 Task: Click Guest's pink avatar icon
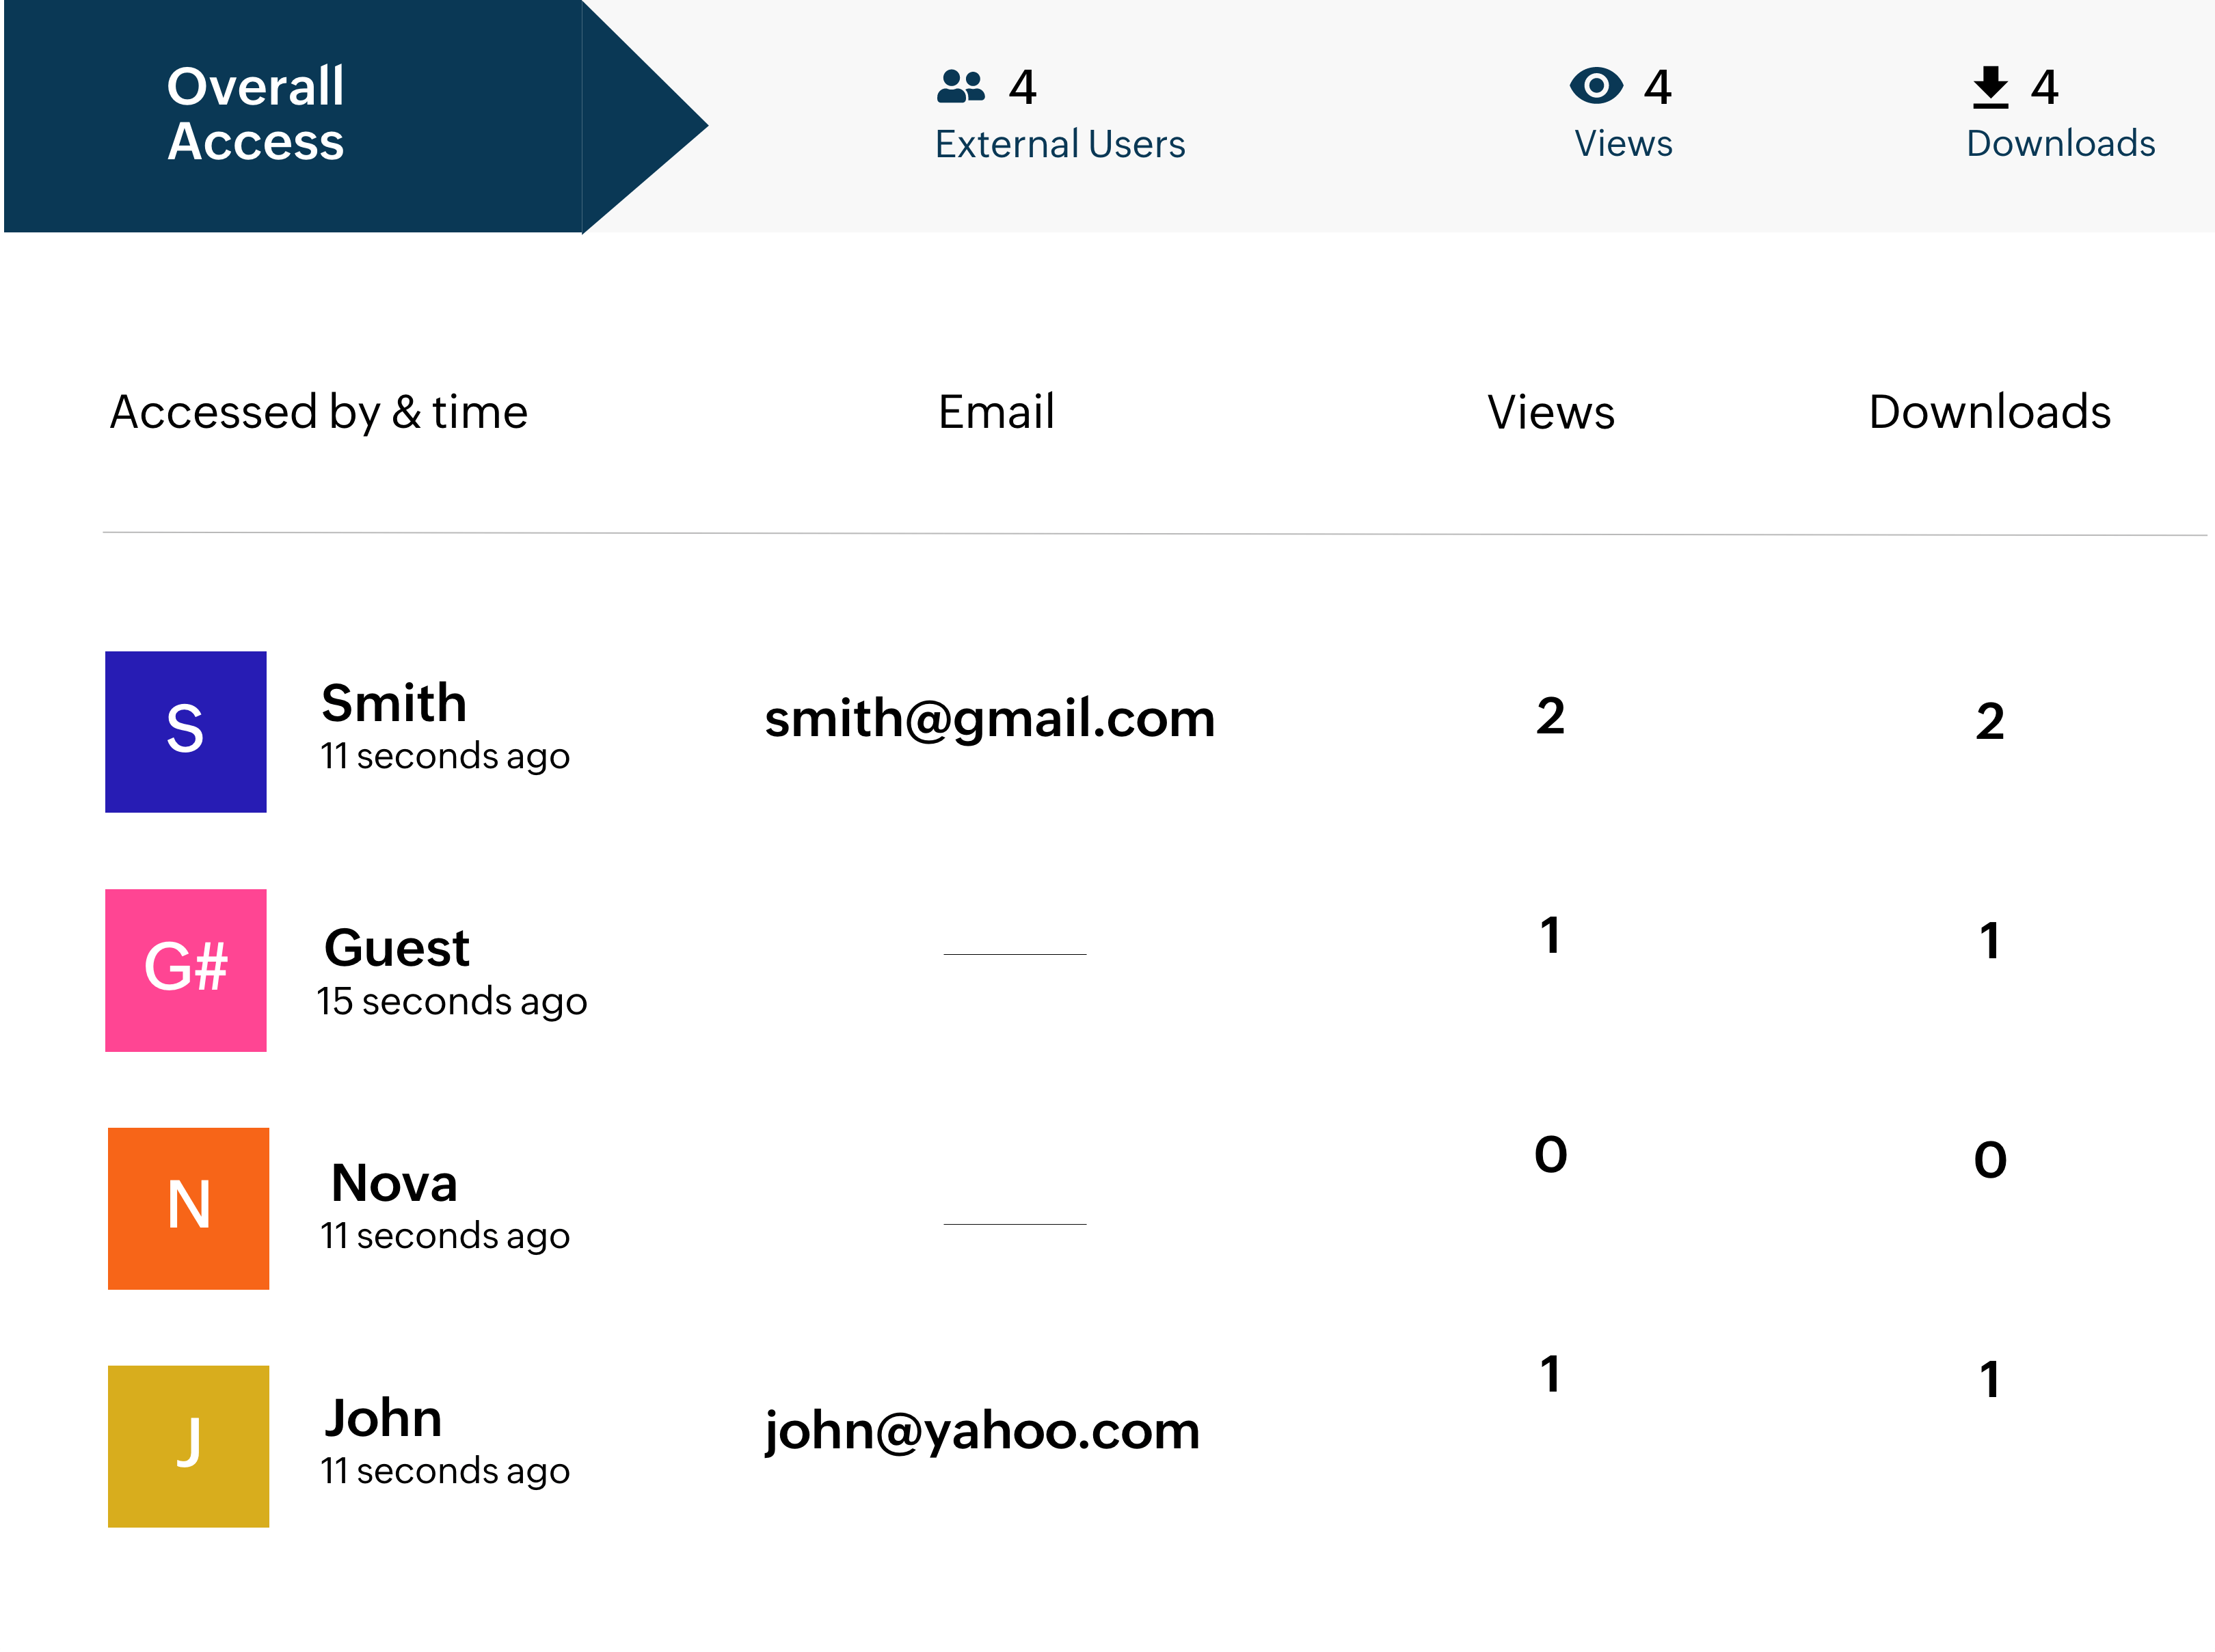[187, 969]
